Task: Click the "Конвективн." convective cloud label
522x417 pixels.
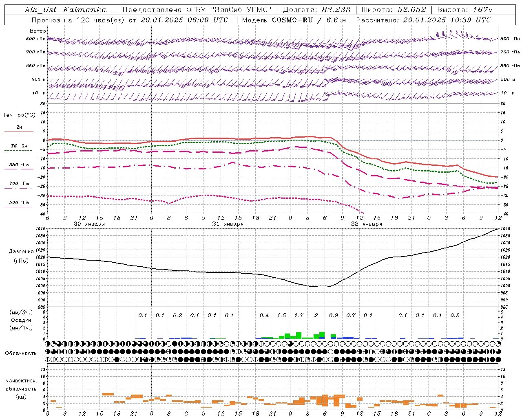Action: coord(21,381)
